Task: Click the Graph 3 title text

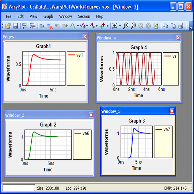Action: (136, 121)
